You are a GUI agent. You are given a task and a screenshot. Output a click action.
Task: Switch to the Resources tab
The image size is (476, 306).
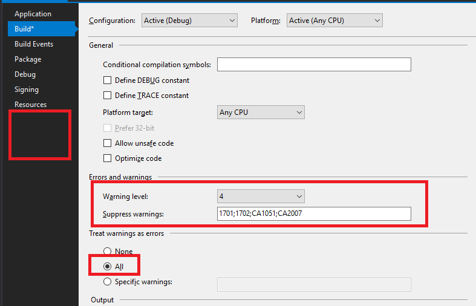click(30, 105)
